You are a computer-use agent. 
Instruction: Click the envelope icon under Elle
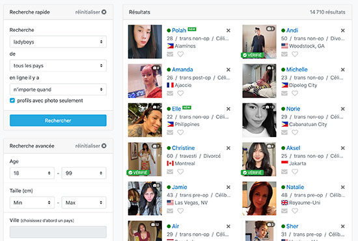[x=170, y=133]
